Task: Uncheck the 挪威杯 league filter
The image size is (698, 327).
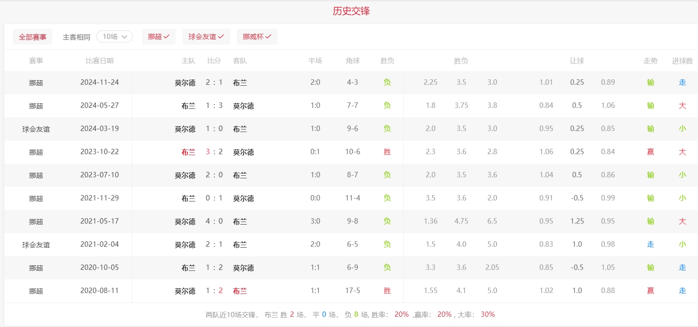Action: (x=257, y=37)
